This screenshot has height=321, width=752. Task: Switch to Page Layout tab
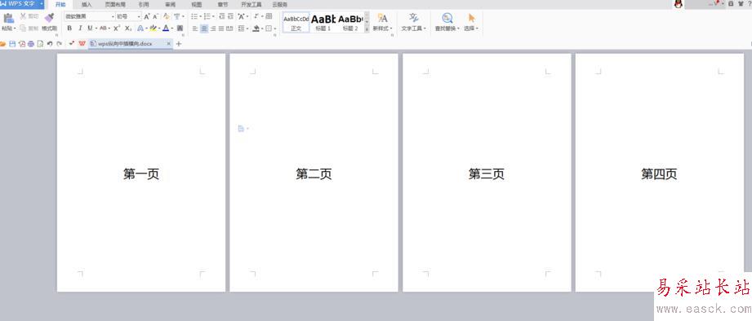pyautogui.click(x=114, y=4)
